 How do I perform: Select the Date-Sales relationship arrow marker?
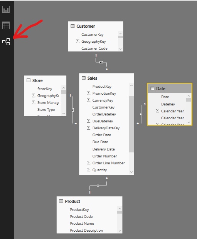141,114
